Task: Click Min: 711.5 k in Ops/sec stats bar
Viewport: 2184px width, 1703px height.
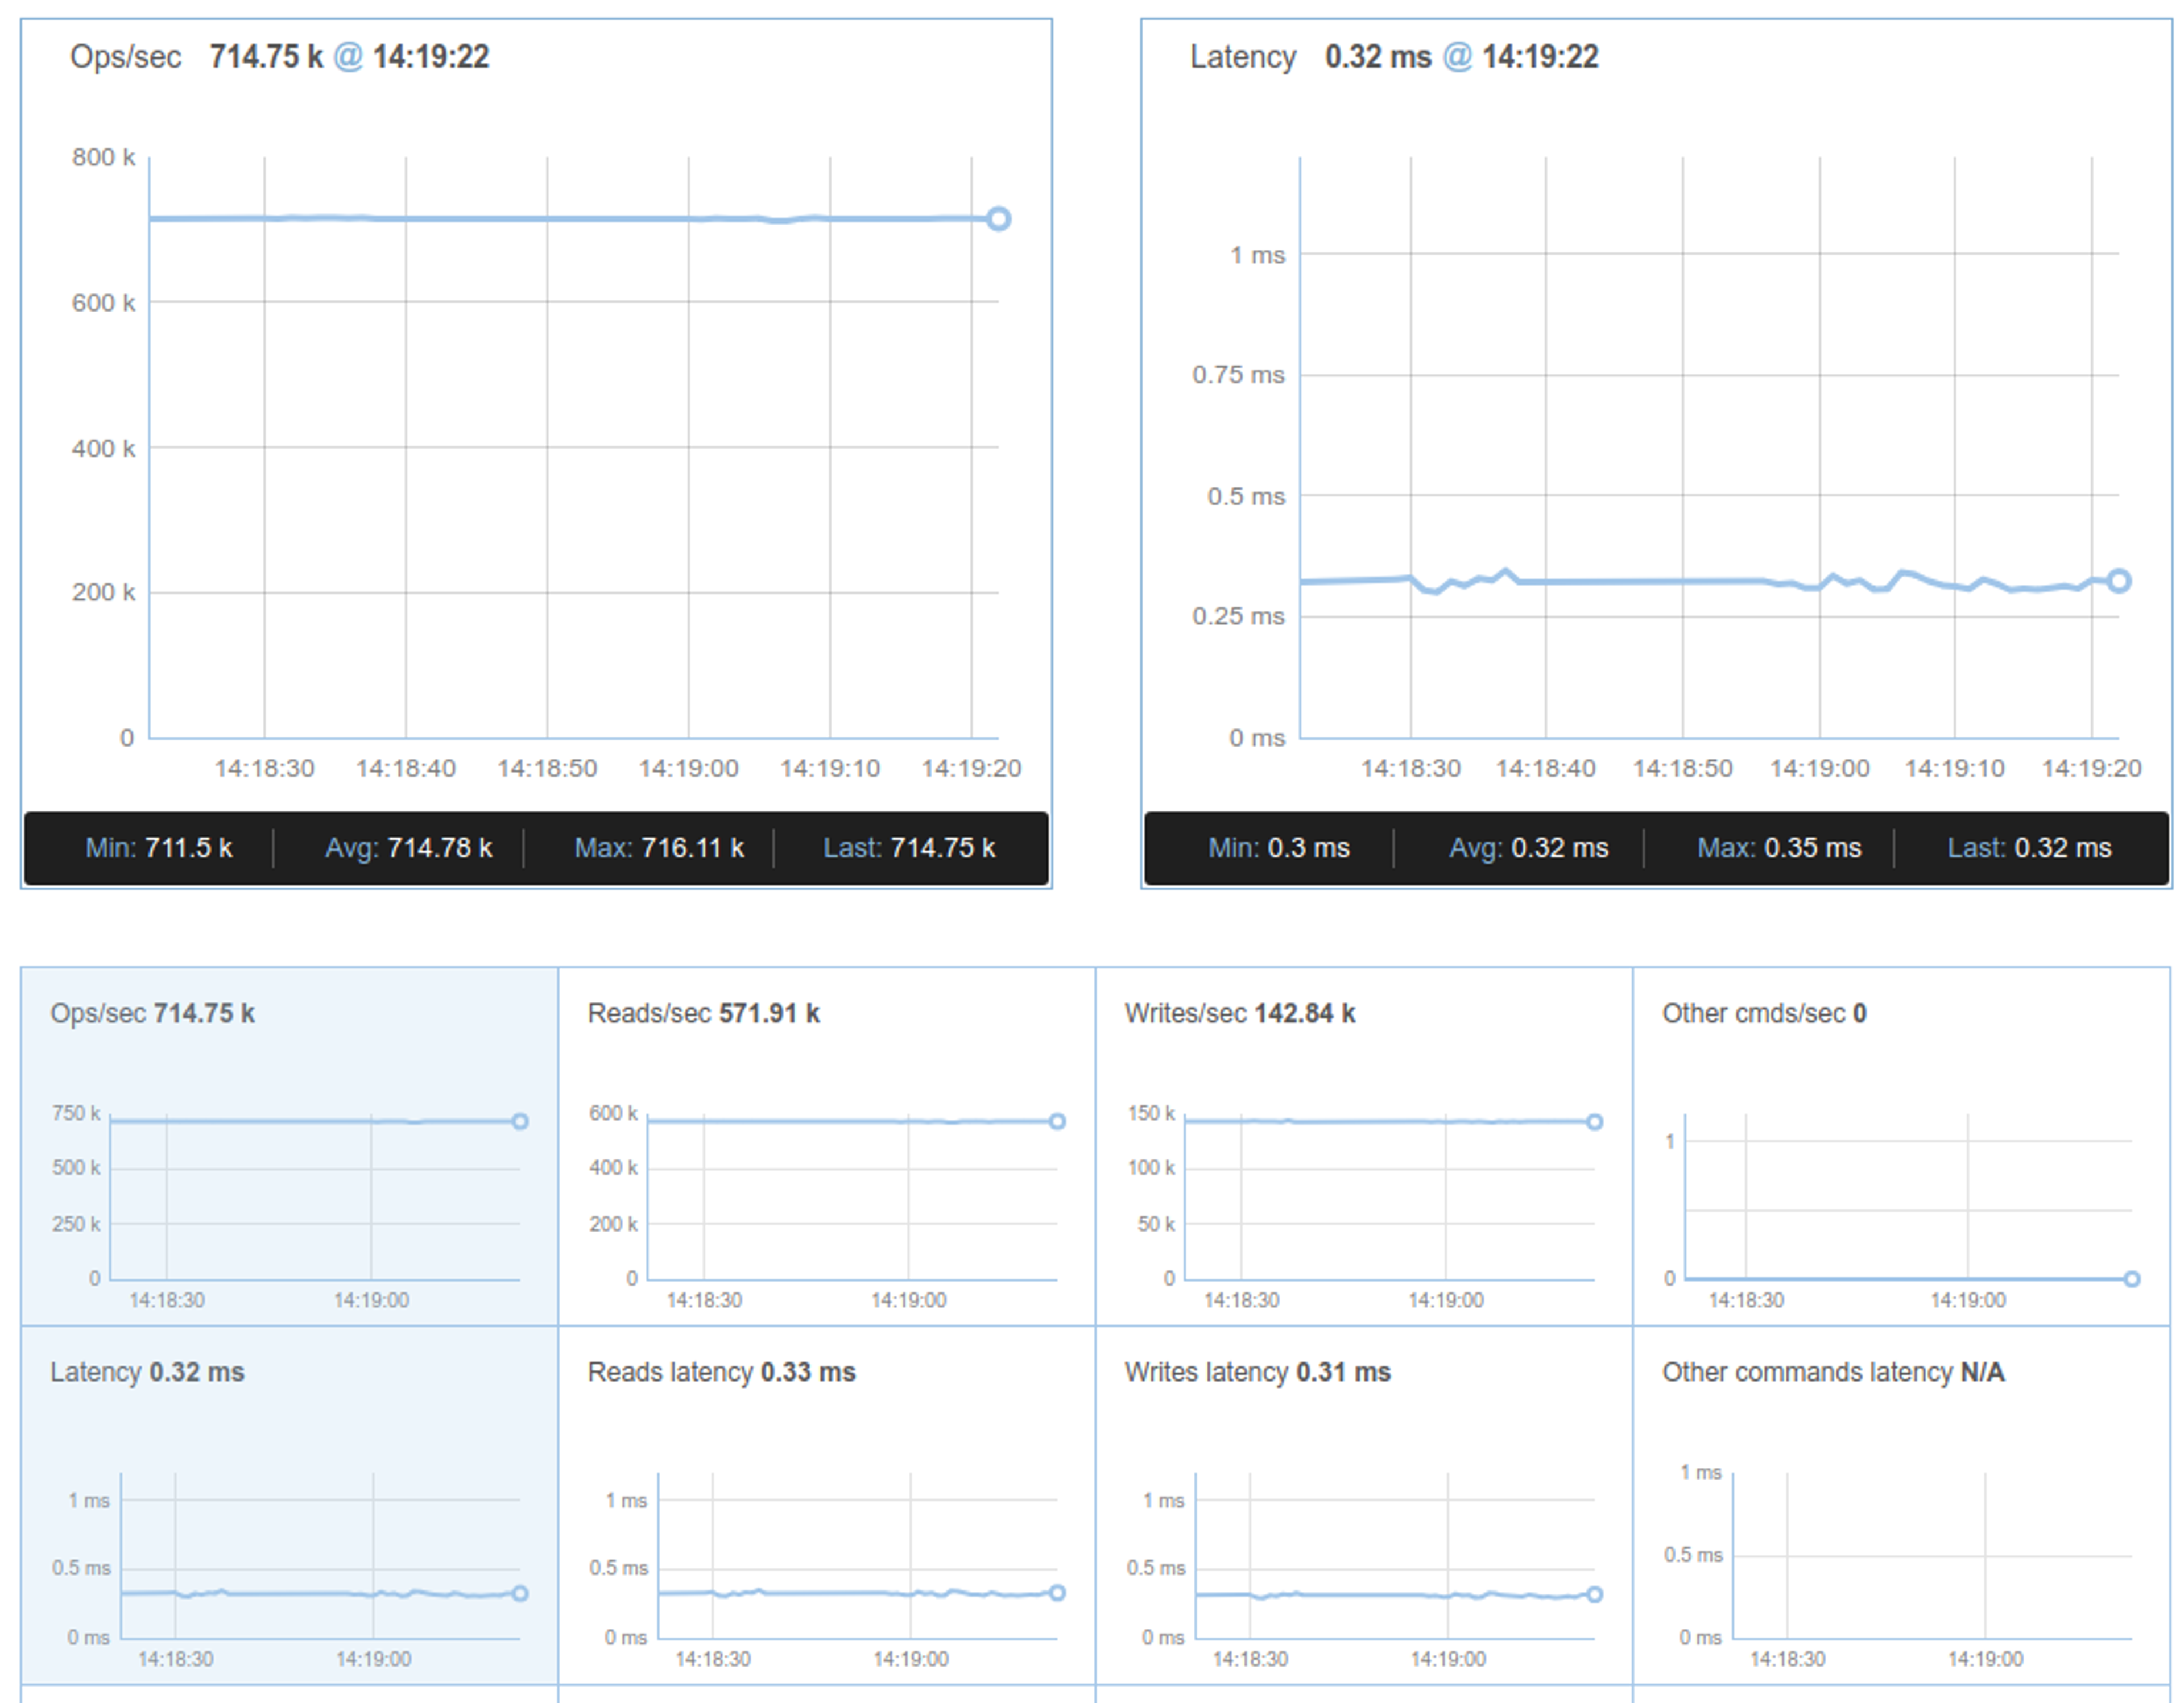Action: pos(159,848)
